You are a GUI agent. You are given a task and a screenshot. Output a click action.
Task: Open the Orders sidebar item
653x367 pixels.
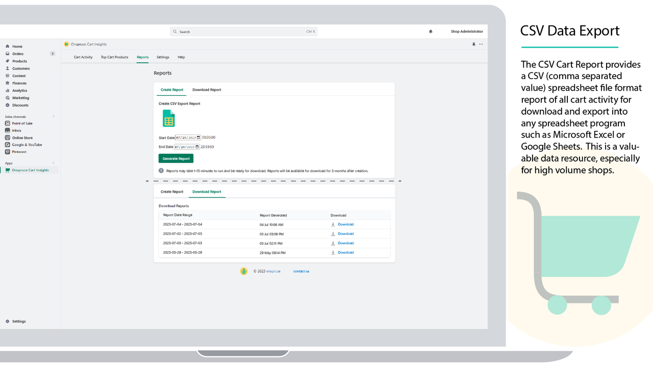click(x=18, y=54)
